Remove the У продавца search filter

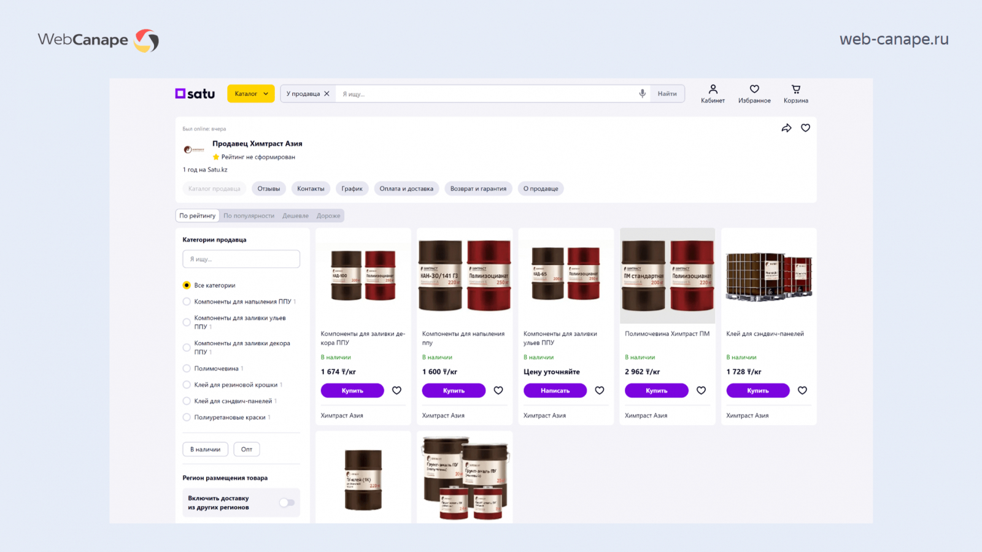click(327, 94)
